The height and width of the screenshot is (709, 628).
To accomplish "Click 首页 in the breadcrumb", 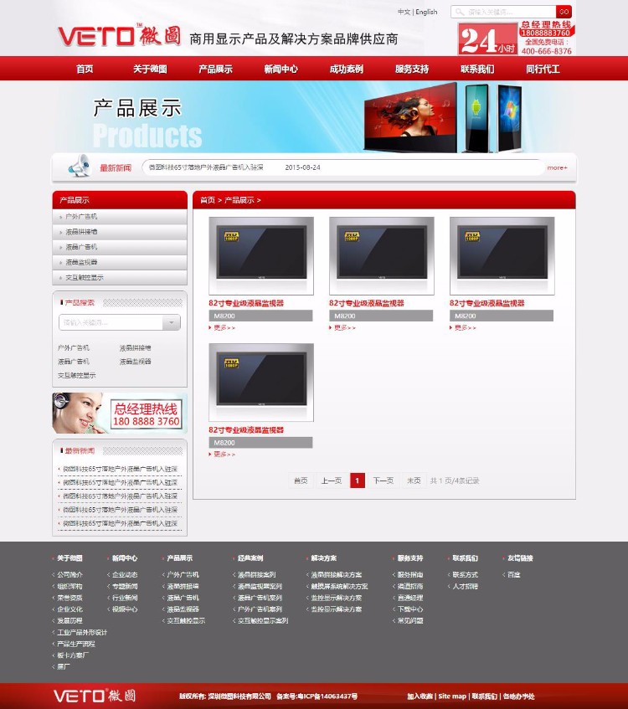I will [x=207, y=200].
